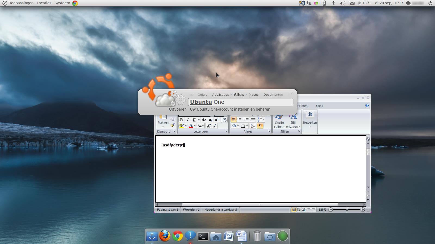Switch to Print Layout view

coord(294,210)
